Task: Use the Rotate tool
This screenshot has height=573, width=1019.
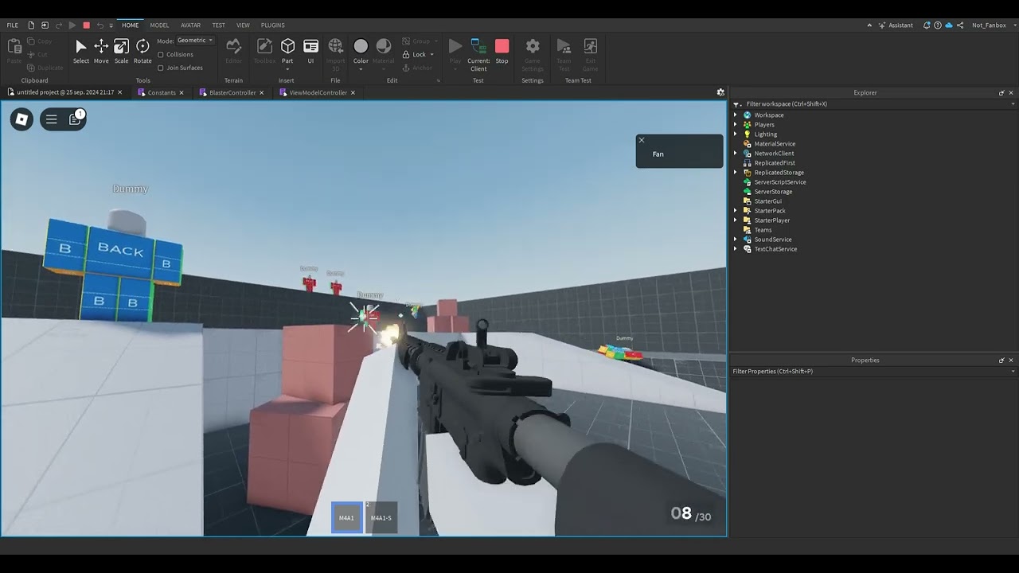Action: [143, 52]
